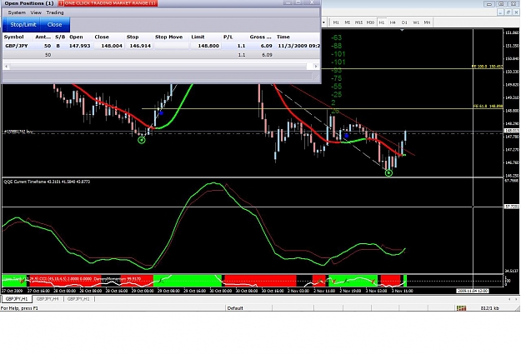Image resolution: width=521 pixels, height=354 pixels.
Task: Select the last GBPJPY,H1 chart tab
Action: coord(78,299)
